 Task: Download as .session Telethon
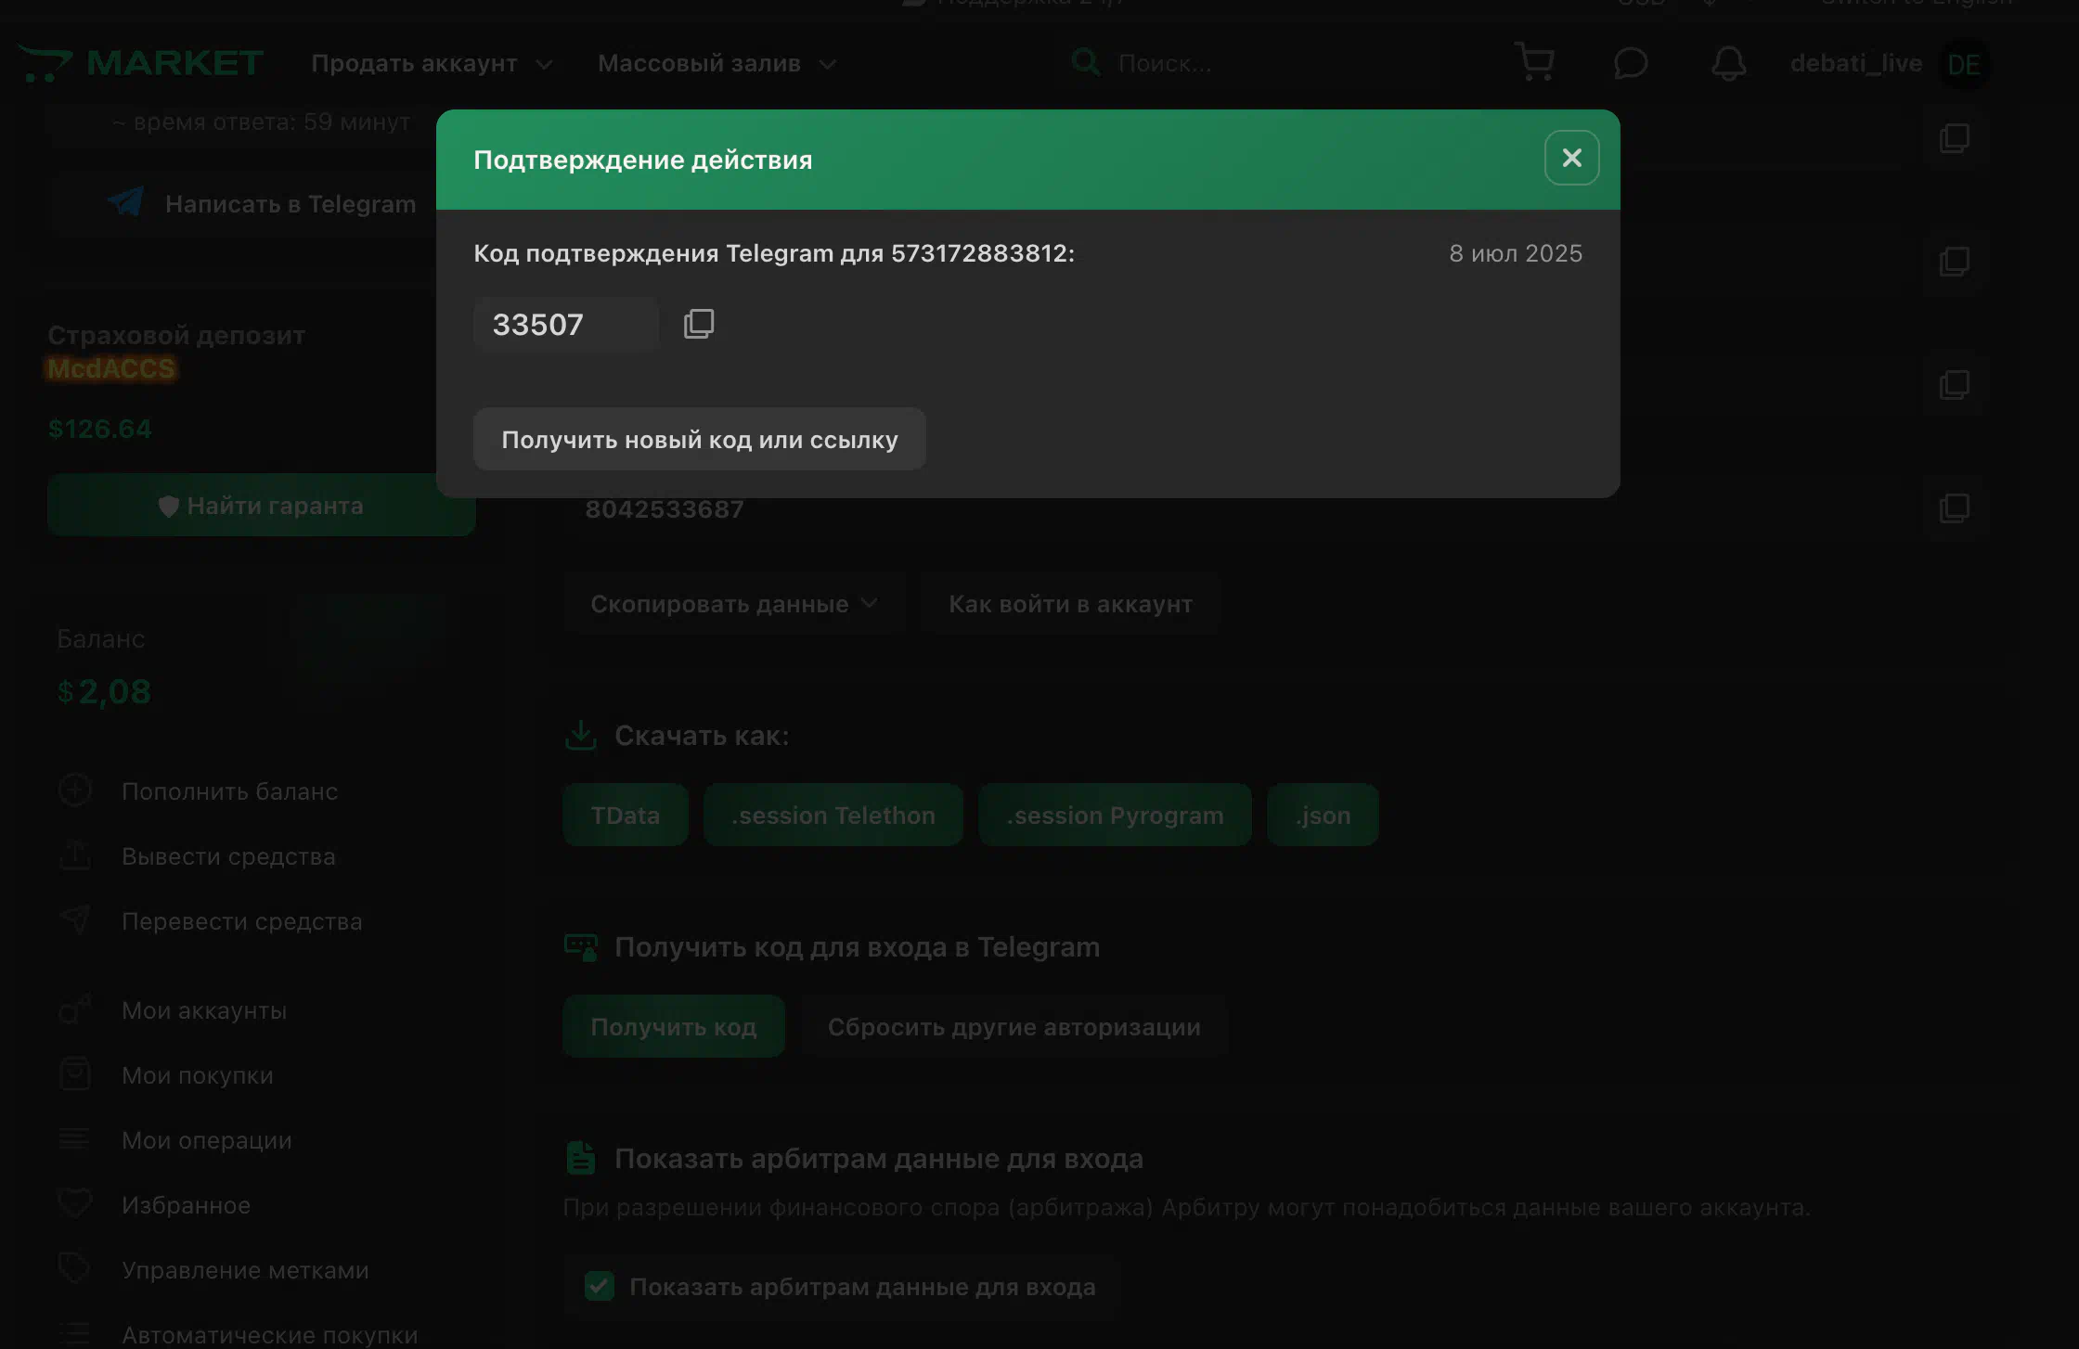(x=833, y=815)
